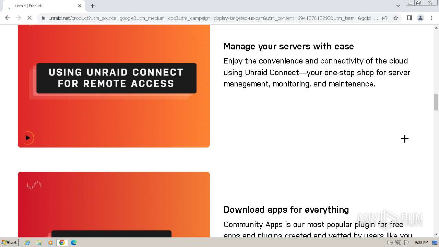Click the Enjoy the convenience description paragraph
The width and height of the screenshot is (439, 247).
317,72
